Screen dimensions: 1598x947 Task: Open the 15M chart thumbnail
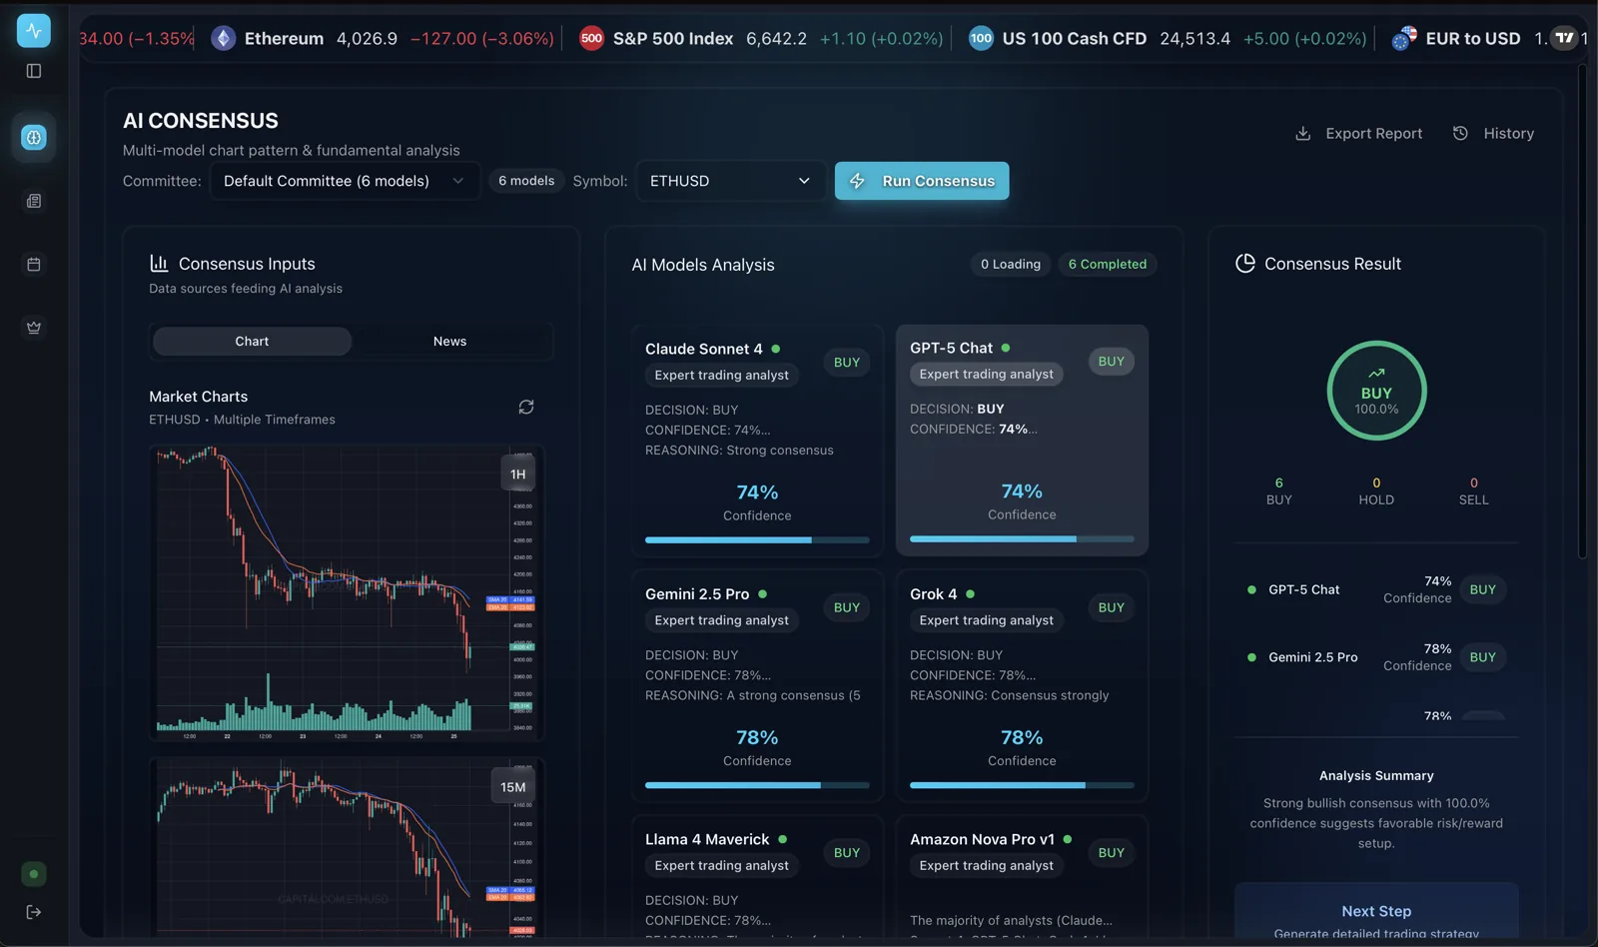click(x=347, y=848)
